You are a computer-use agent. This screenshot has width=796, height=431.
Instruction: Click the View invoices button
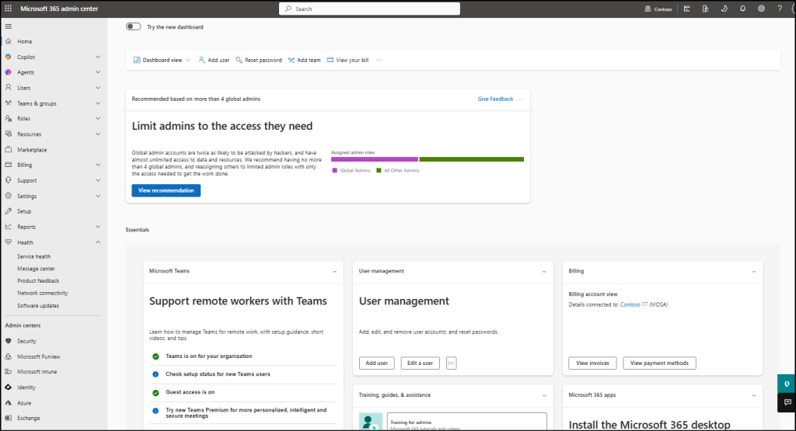click(592, 363)
